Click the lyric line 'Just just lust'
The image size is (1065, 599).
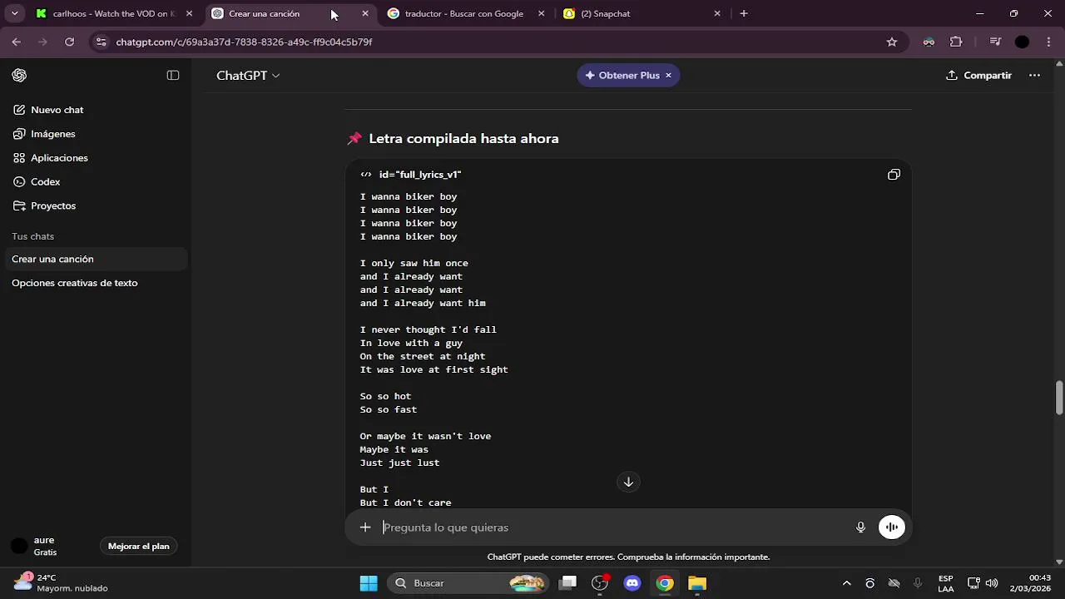(x=399, y=463)
